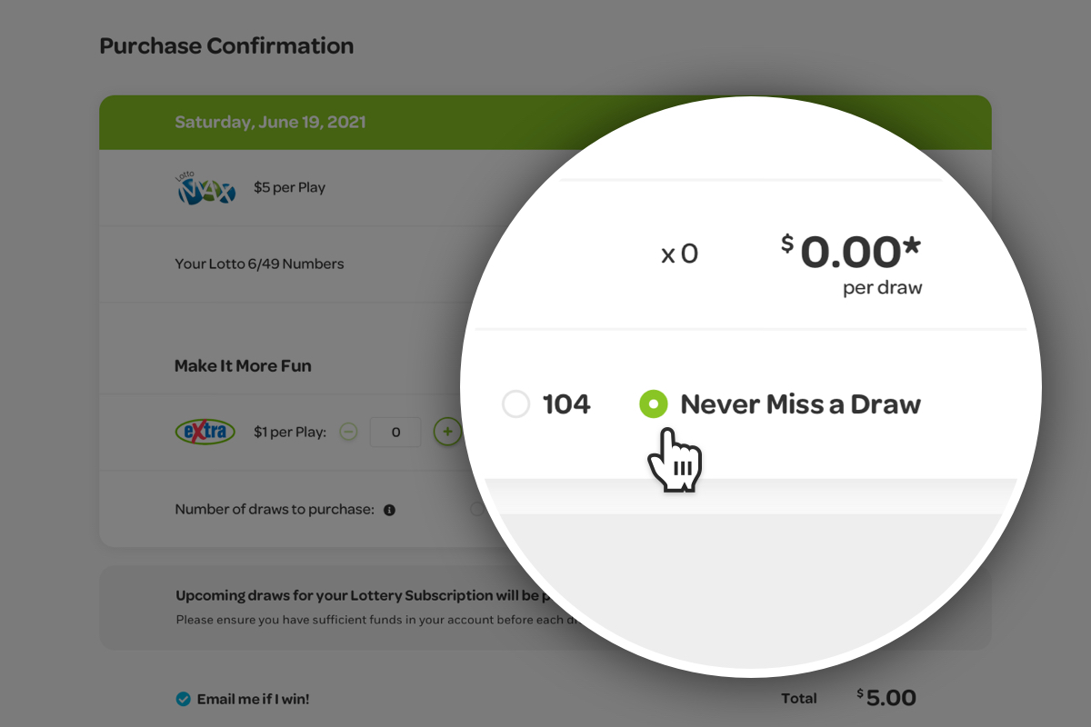This screenshot has width=1091, height=727.
Task: Click the Extra game logo
Action: pyautogui.click(x=205, y=432)
